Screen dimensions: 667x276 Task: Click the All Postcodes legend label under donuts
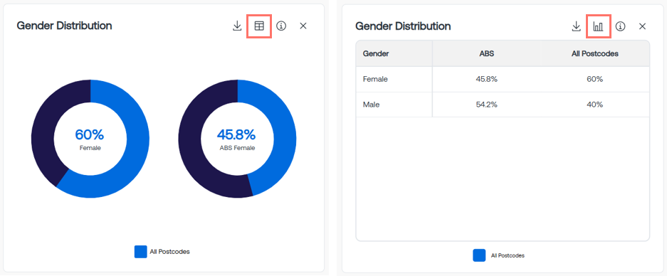click(169, 252)
